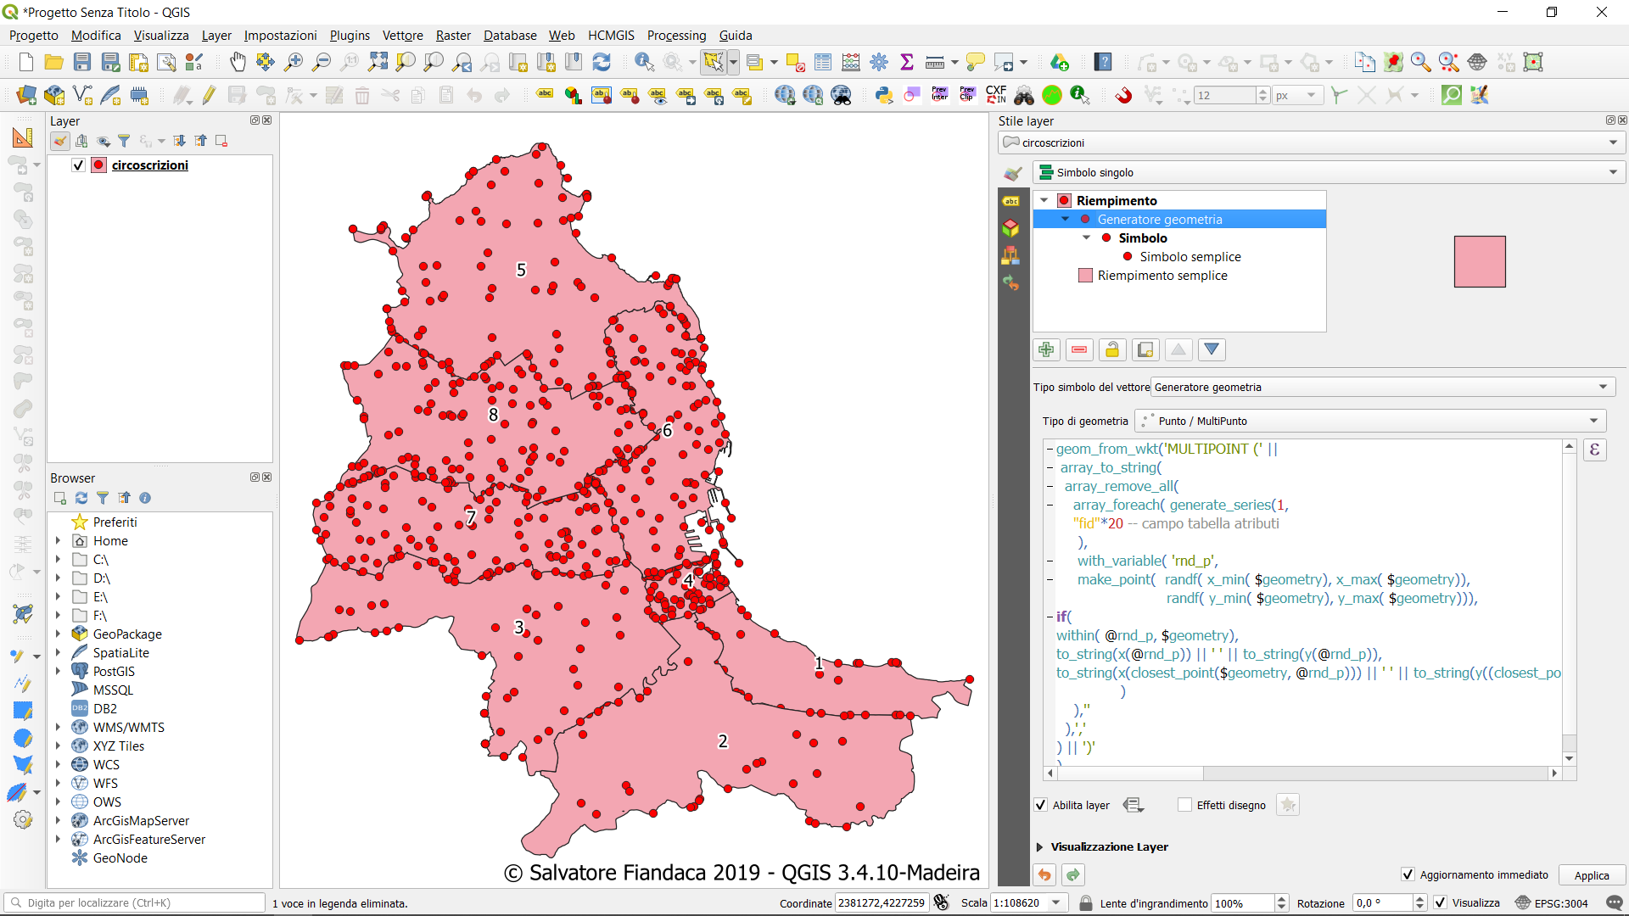The height and width of the screenshot is (916, 1629).
Task: Click the Save Project floppy icon
Action: [x=82, y=62]
